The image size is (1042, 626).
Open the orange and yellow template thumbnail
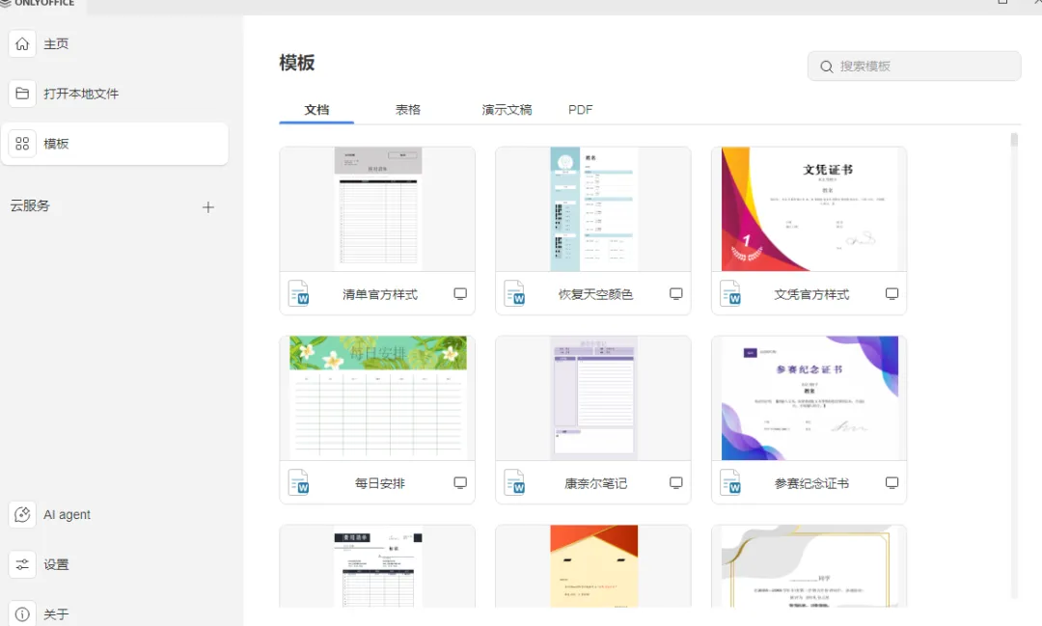pyautogui.click(x=593, y=566)
